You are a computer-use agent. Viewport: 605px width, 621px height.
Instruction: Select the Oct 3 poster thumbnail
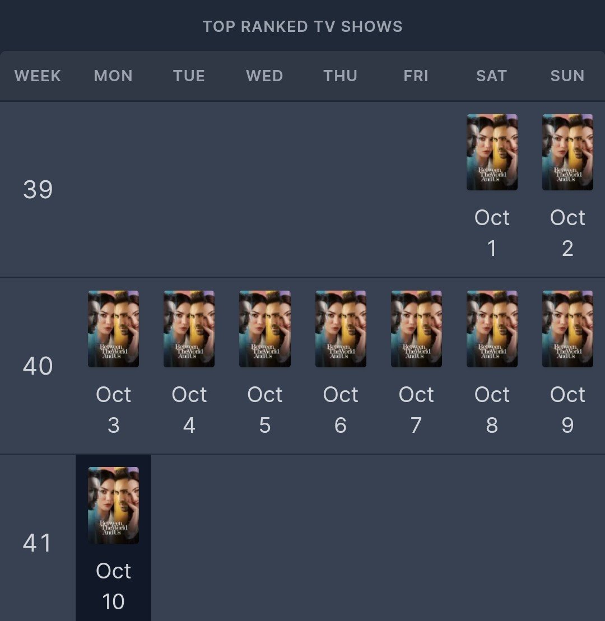tap(113, 329)
